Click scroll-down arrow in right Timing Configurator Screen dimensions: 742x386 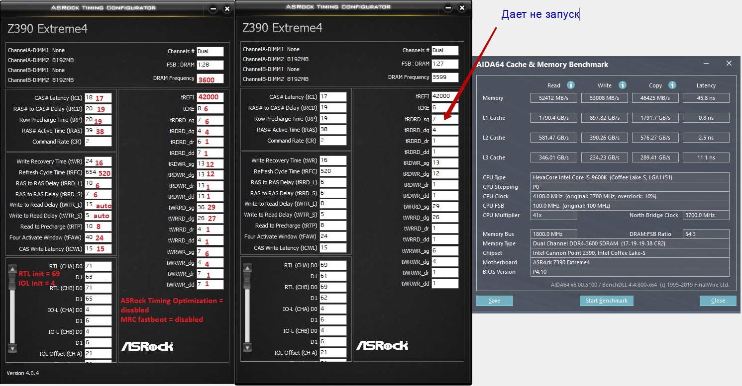click(x=247, y=347)
